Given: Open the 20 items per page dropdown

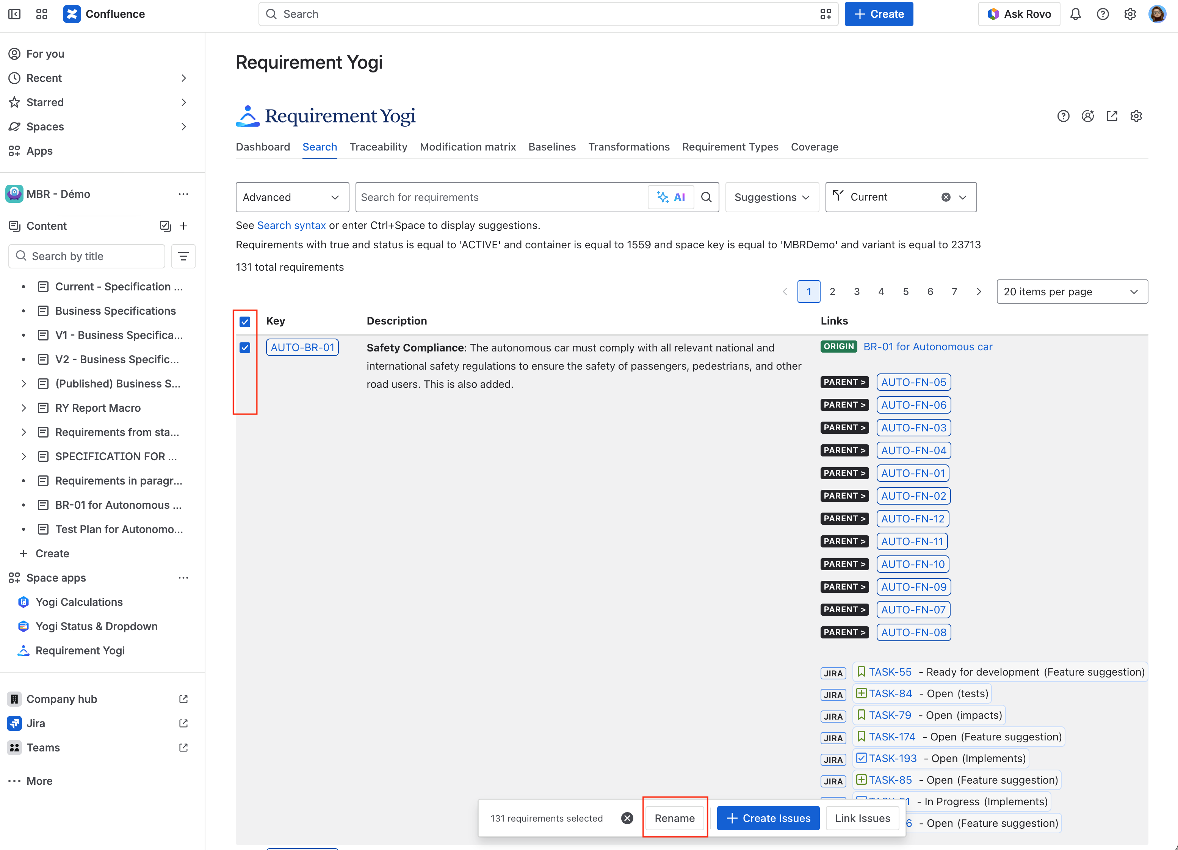Looking at the screenshot, I should click(x=1072, y=292).
